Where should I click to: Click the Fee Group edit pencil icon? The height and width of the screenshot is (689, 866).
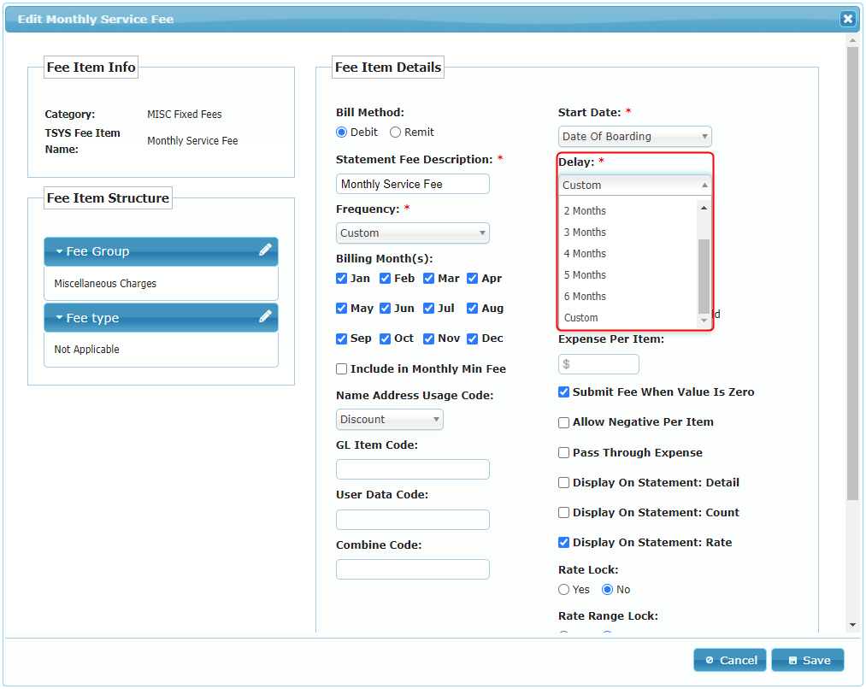(x=265, y=250)
